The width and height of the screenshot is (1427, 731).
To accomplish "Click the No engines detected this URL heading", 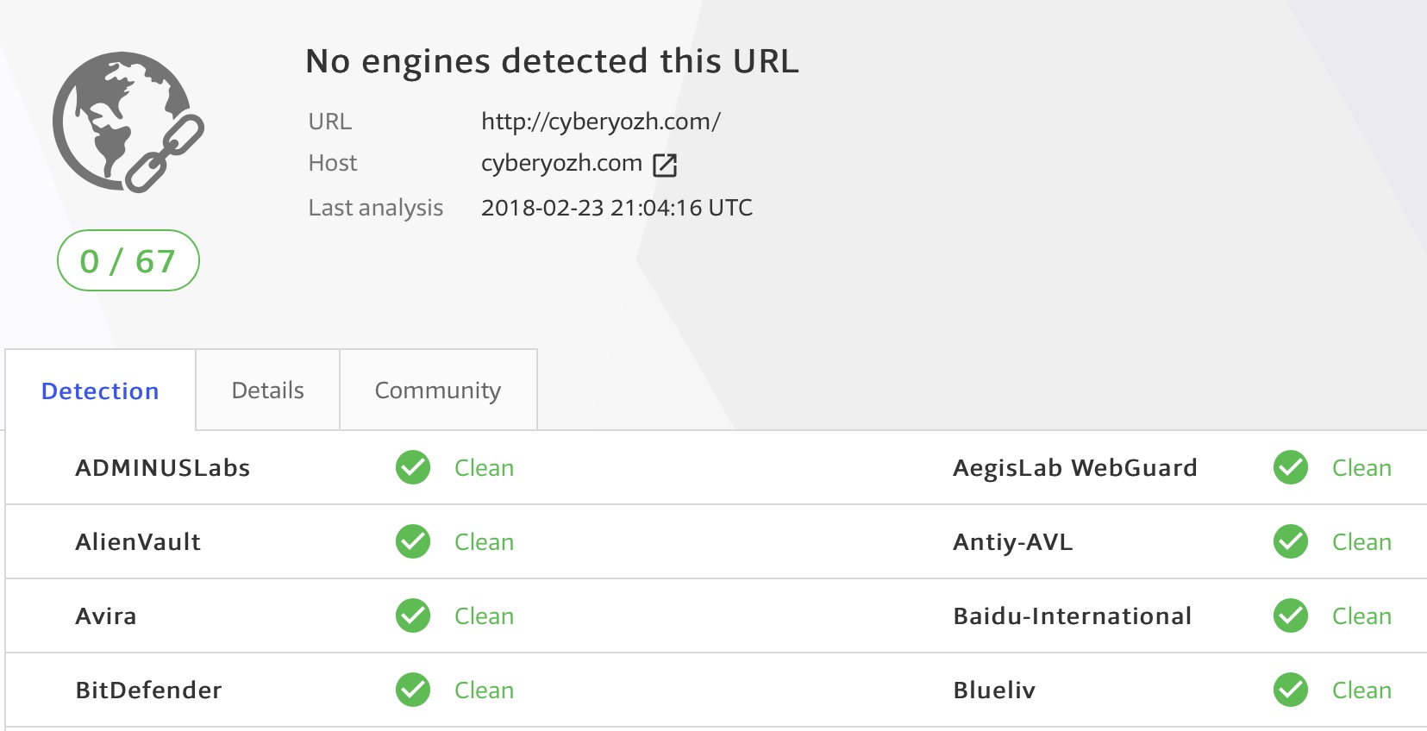I will (x=552, y=61).
